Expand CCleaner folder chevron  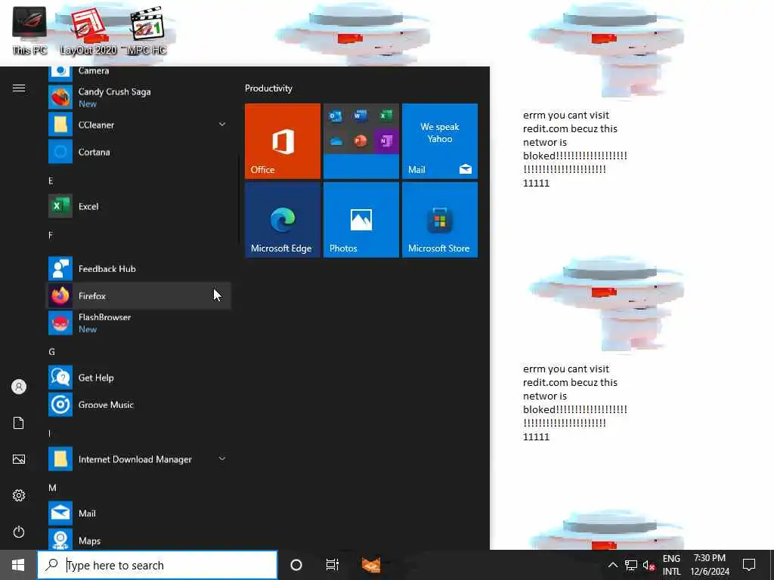(222, 125)
